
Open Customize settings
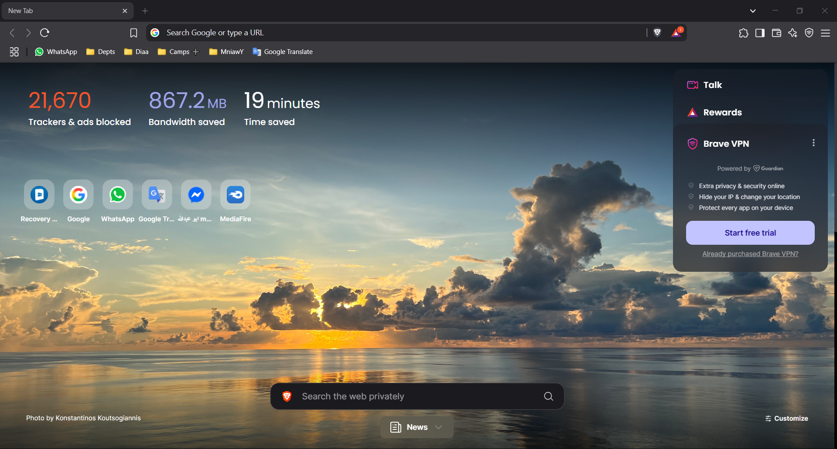tap(786, 419)
